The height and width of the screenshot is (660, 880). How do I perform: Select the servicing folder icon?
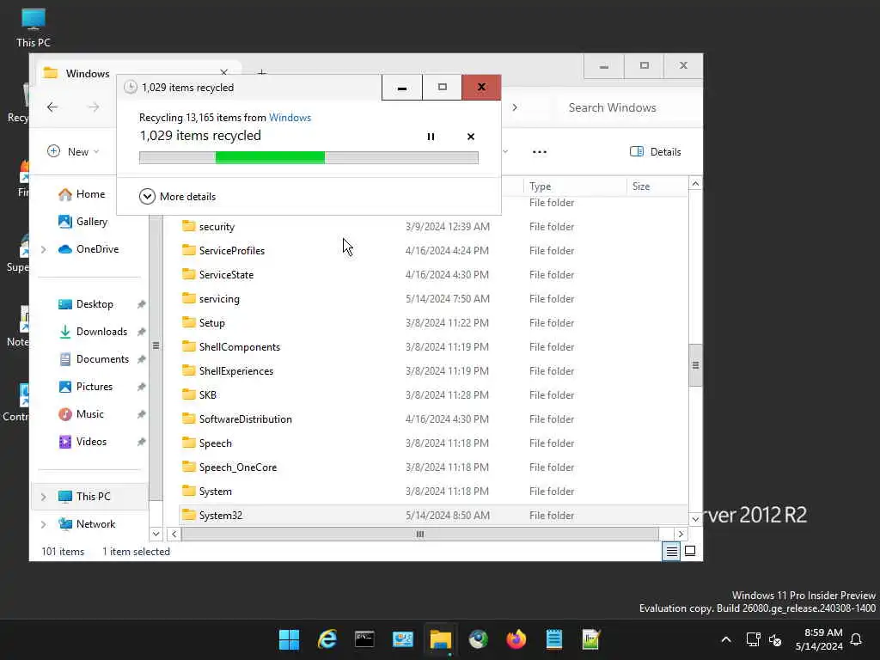188,298
